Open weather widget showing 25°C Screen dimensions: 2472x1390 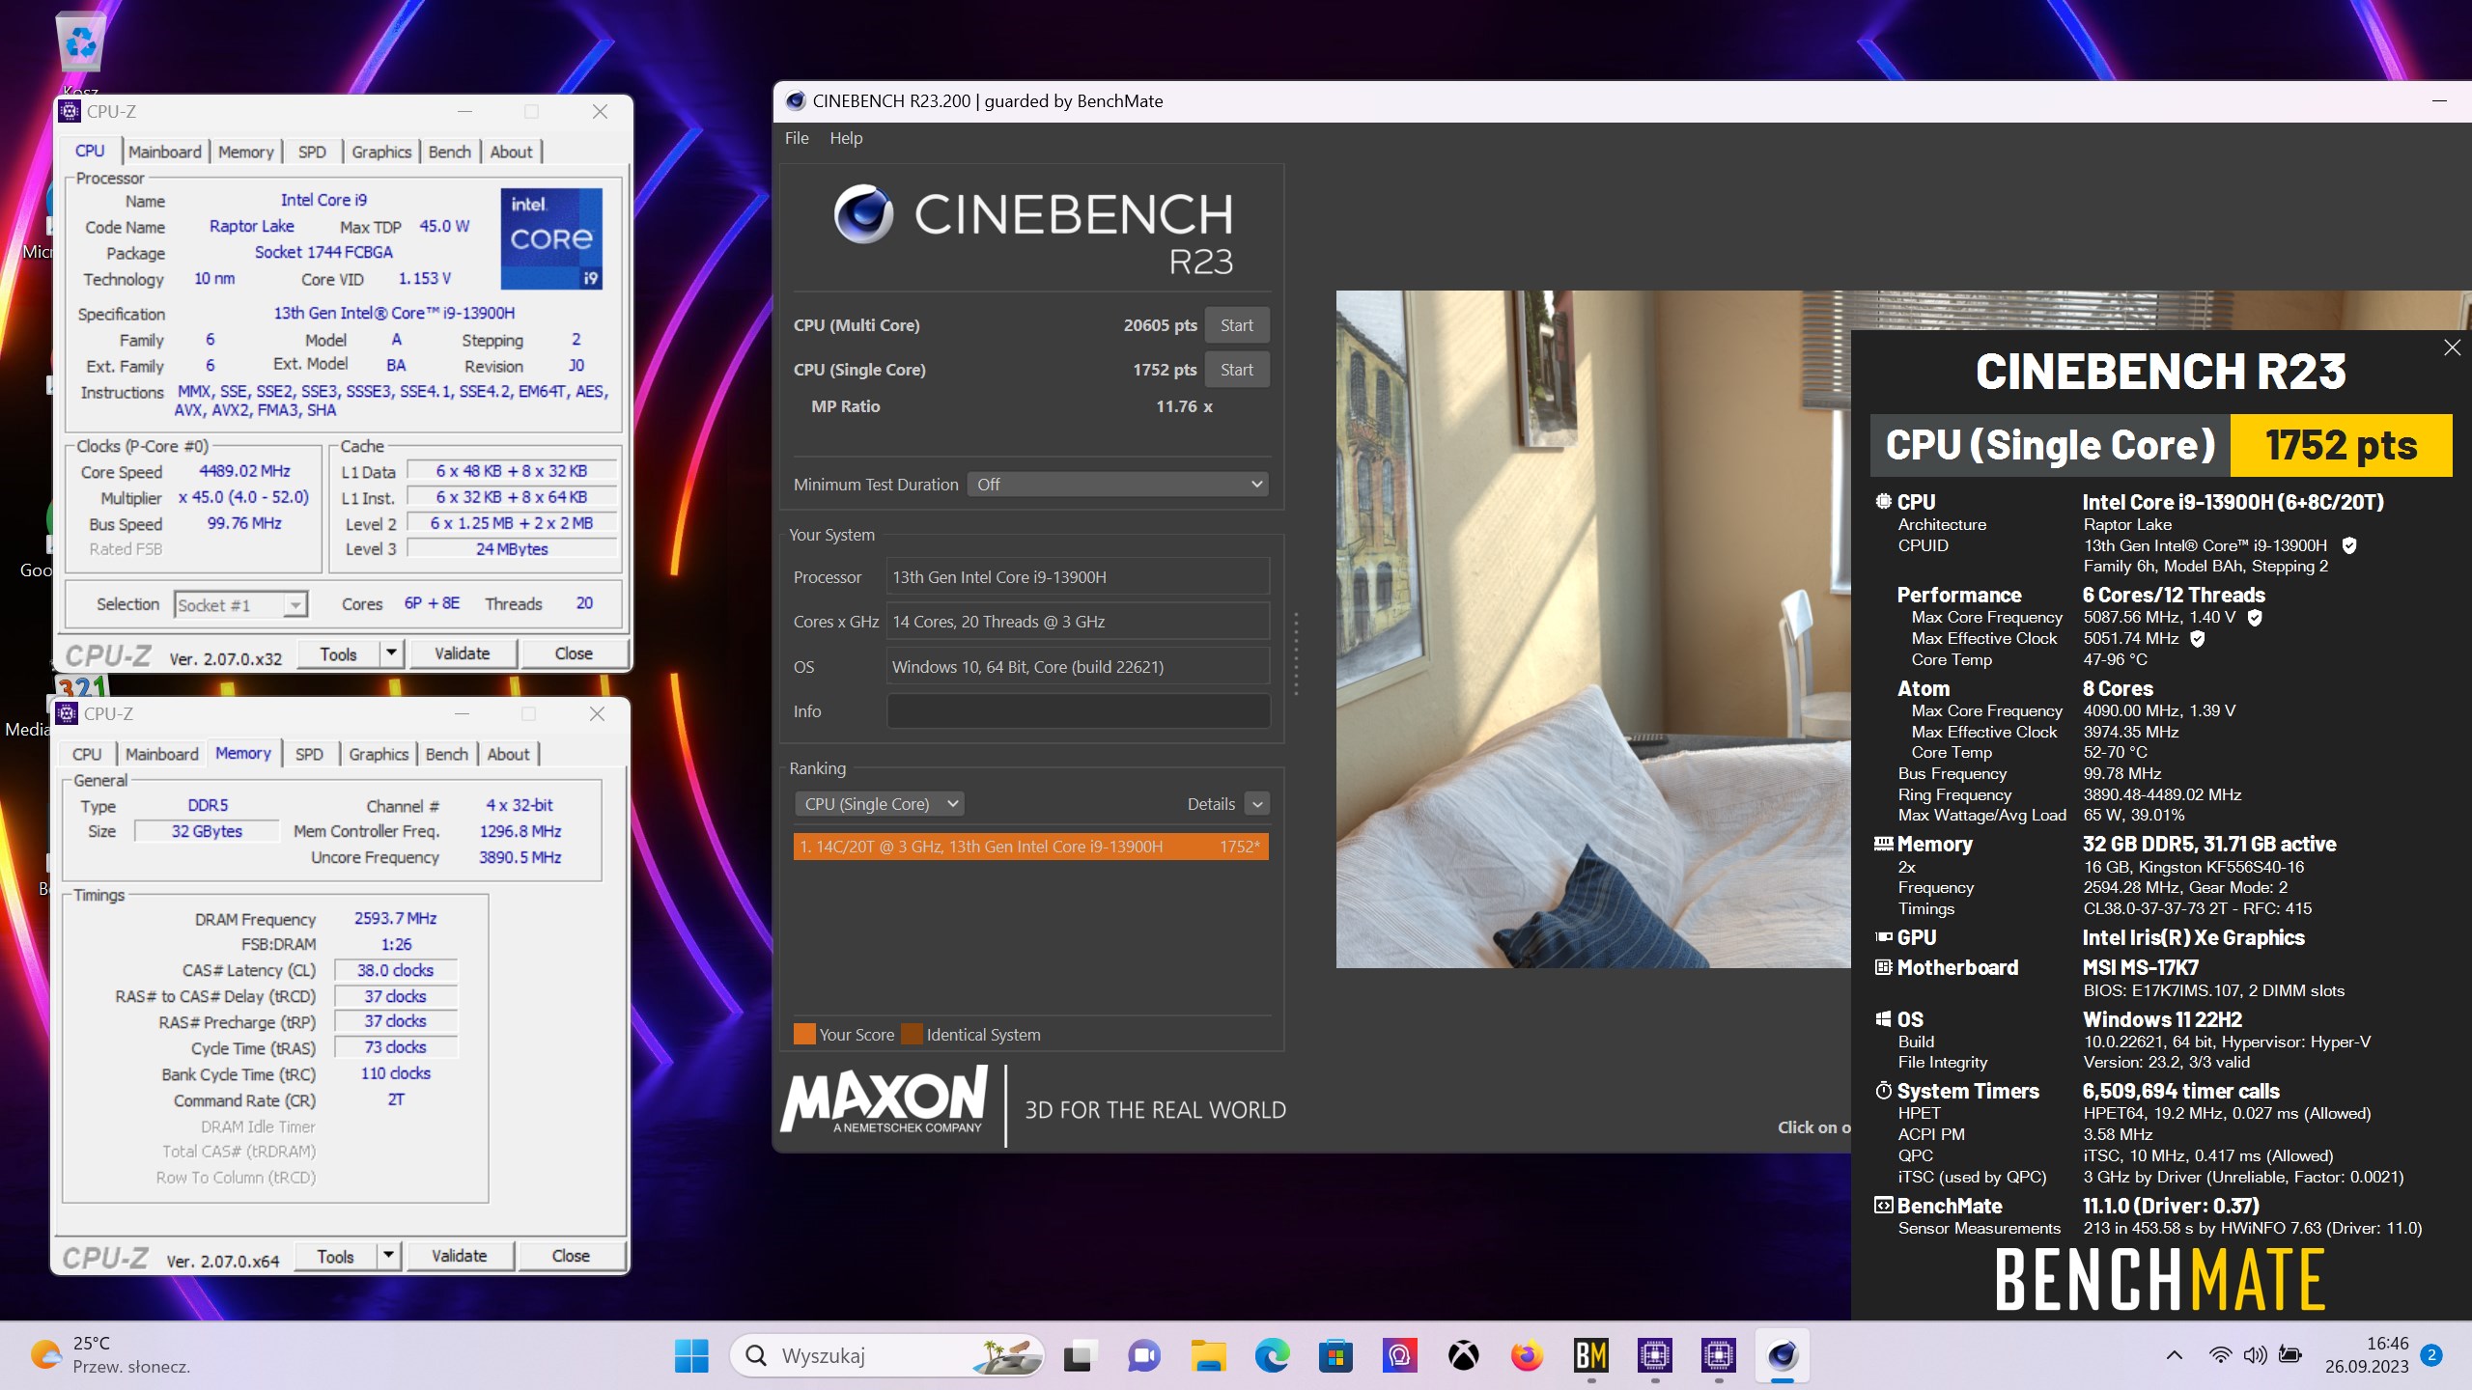(110, 1355)
